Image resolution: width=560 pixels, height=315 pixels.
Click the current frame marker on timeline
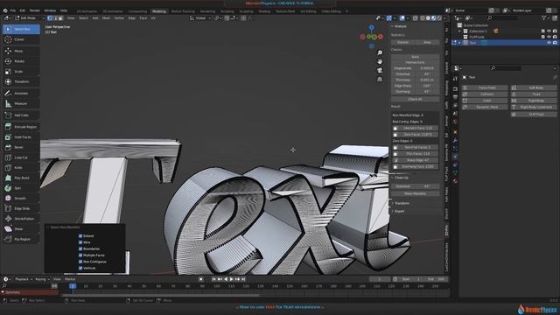pos(73,286)
